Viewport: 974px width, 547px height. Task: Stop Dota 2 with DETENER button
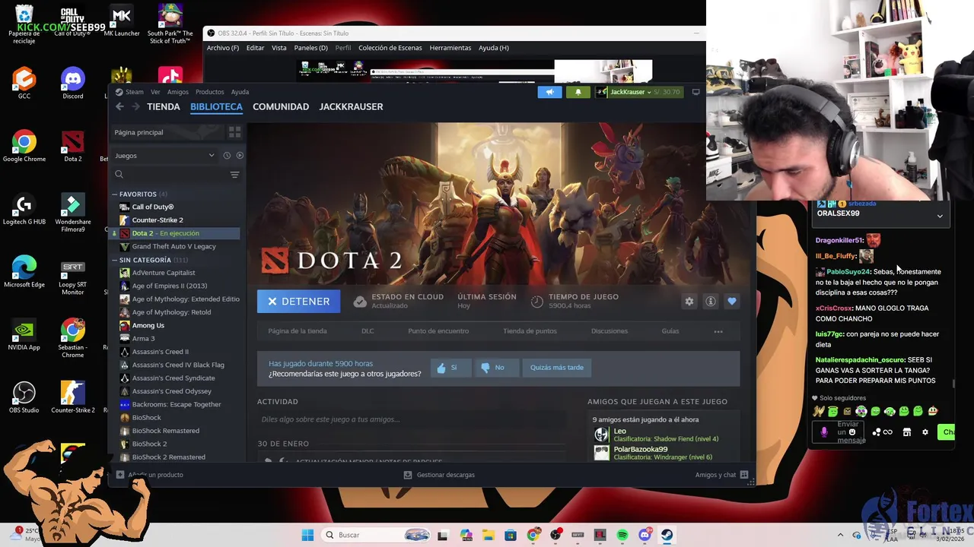tap(298, 302)
